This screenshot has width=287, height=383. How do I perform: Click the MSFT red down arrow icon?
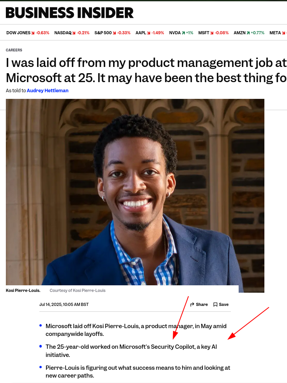[x=212, y=33]
